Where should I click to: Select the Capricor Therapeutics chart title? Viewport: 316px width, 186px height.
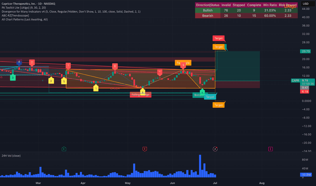[x=28, y=4]
